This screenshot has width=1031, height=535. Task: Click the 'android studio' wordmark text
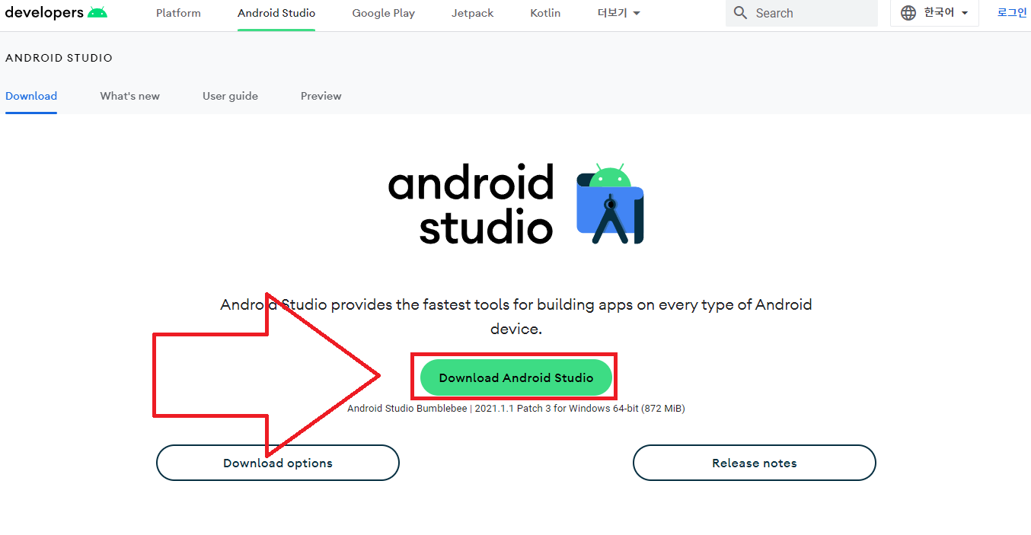[x=471, y=204]
